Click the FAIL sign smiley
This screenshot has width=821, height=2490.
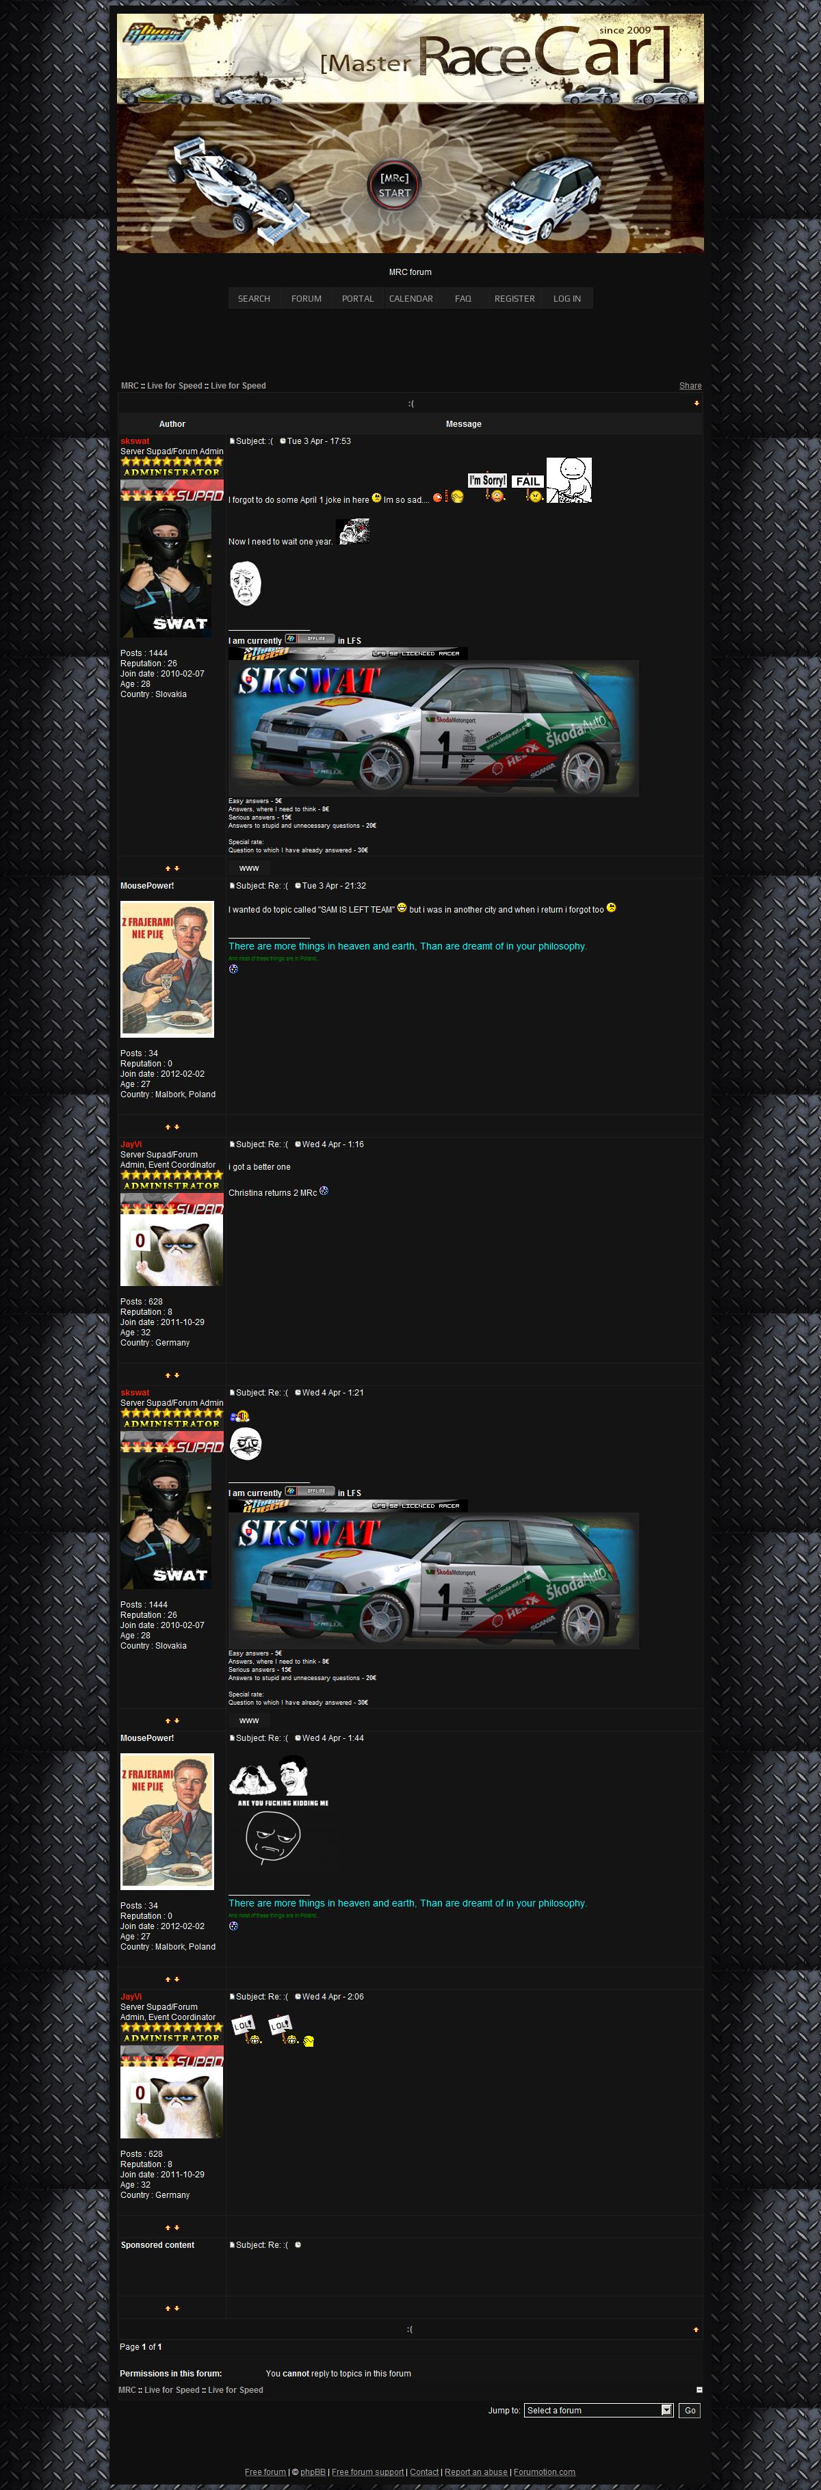point(528,488)
